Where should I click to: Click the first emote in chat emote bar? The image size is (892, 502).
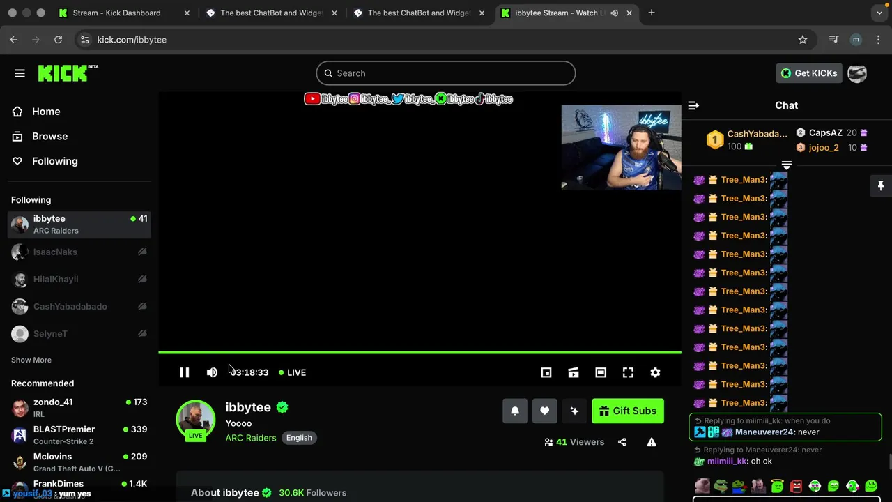[x=702, y=486]
